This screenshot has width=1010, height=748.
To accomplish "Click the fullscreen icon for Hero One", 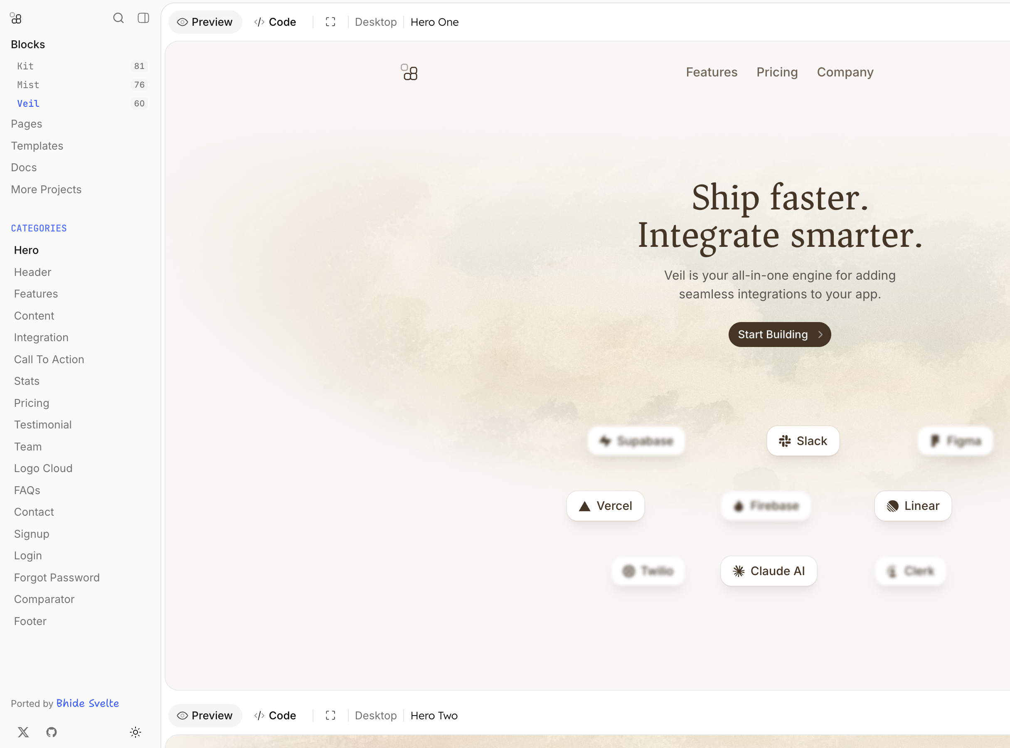I will [330, 22].
